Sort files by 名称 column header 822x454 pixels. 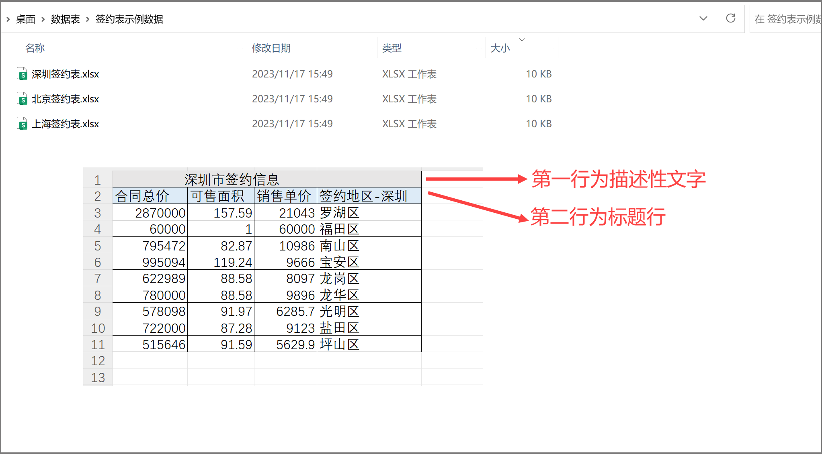coord(35,48)
